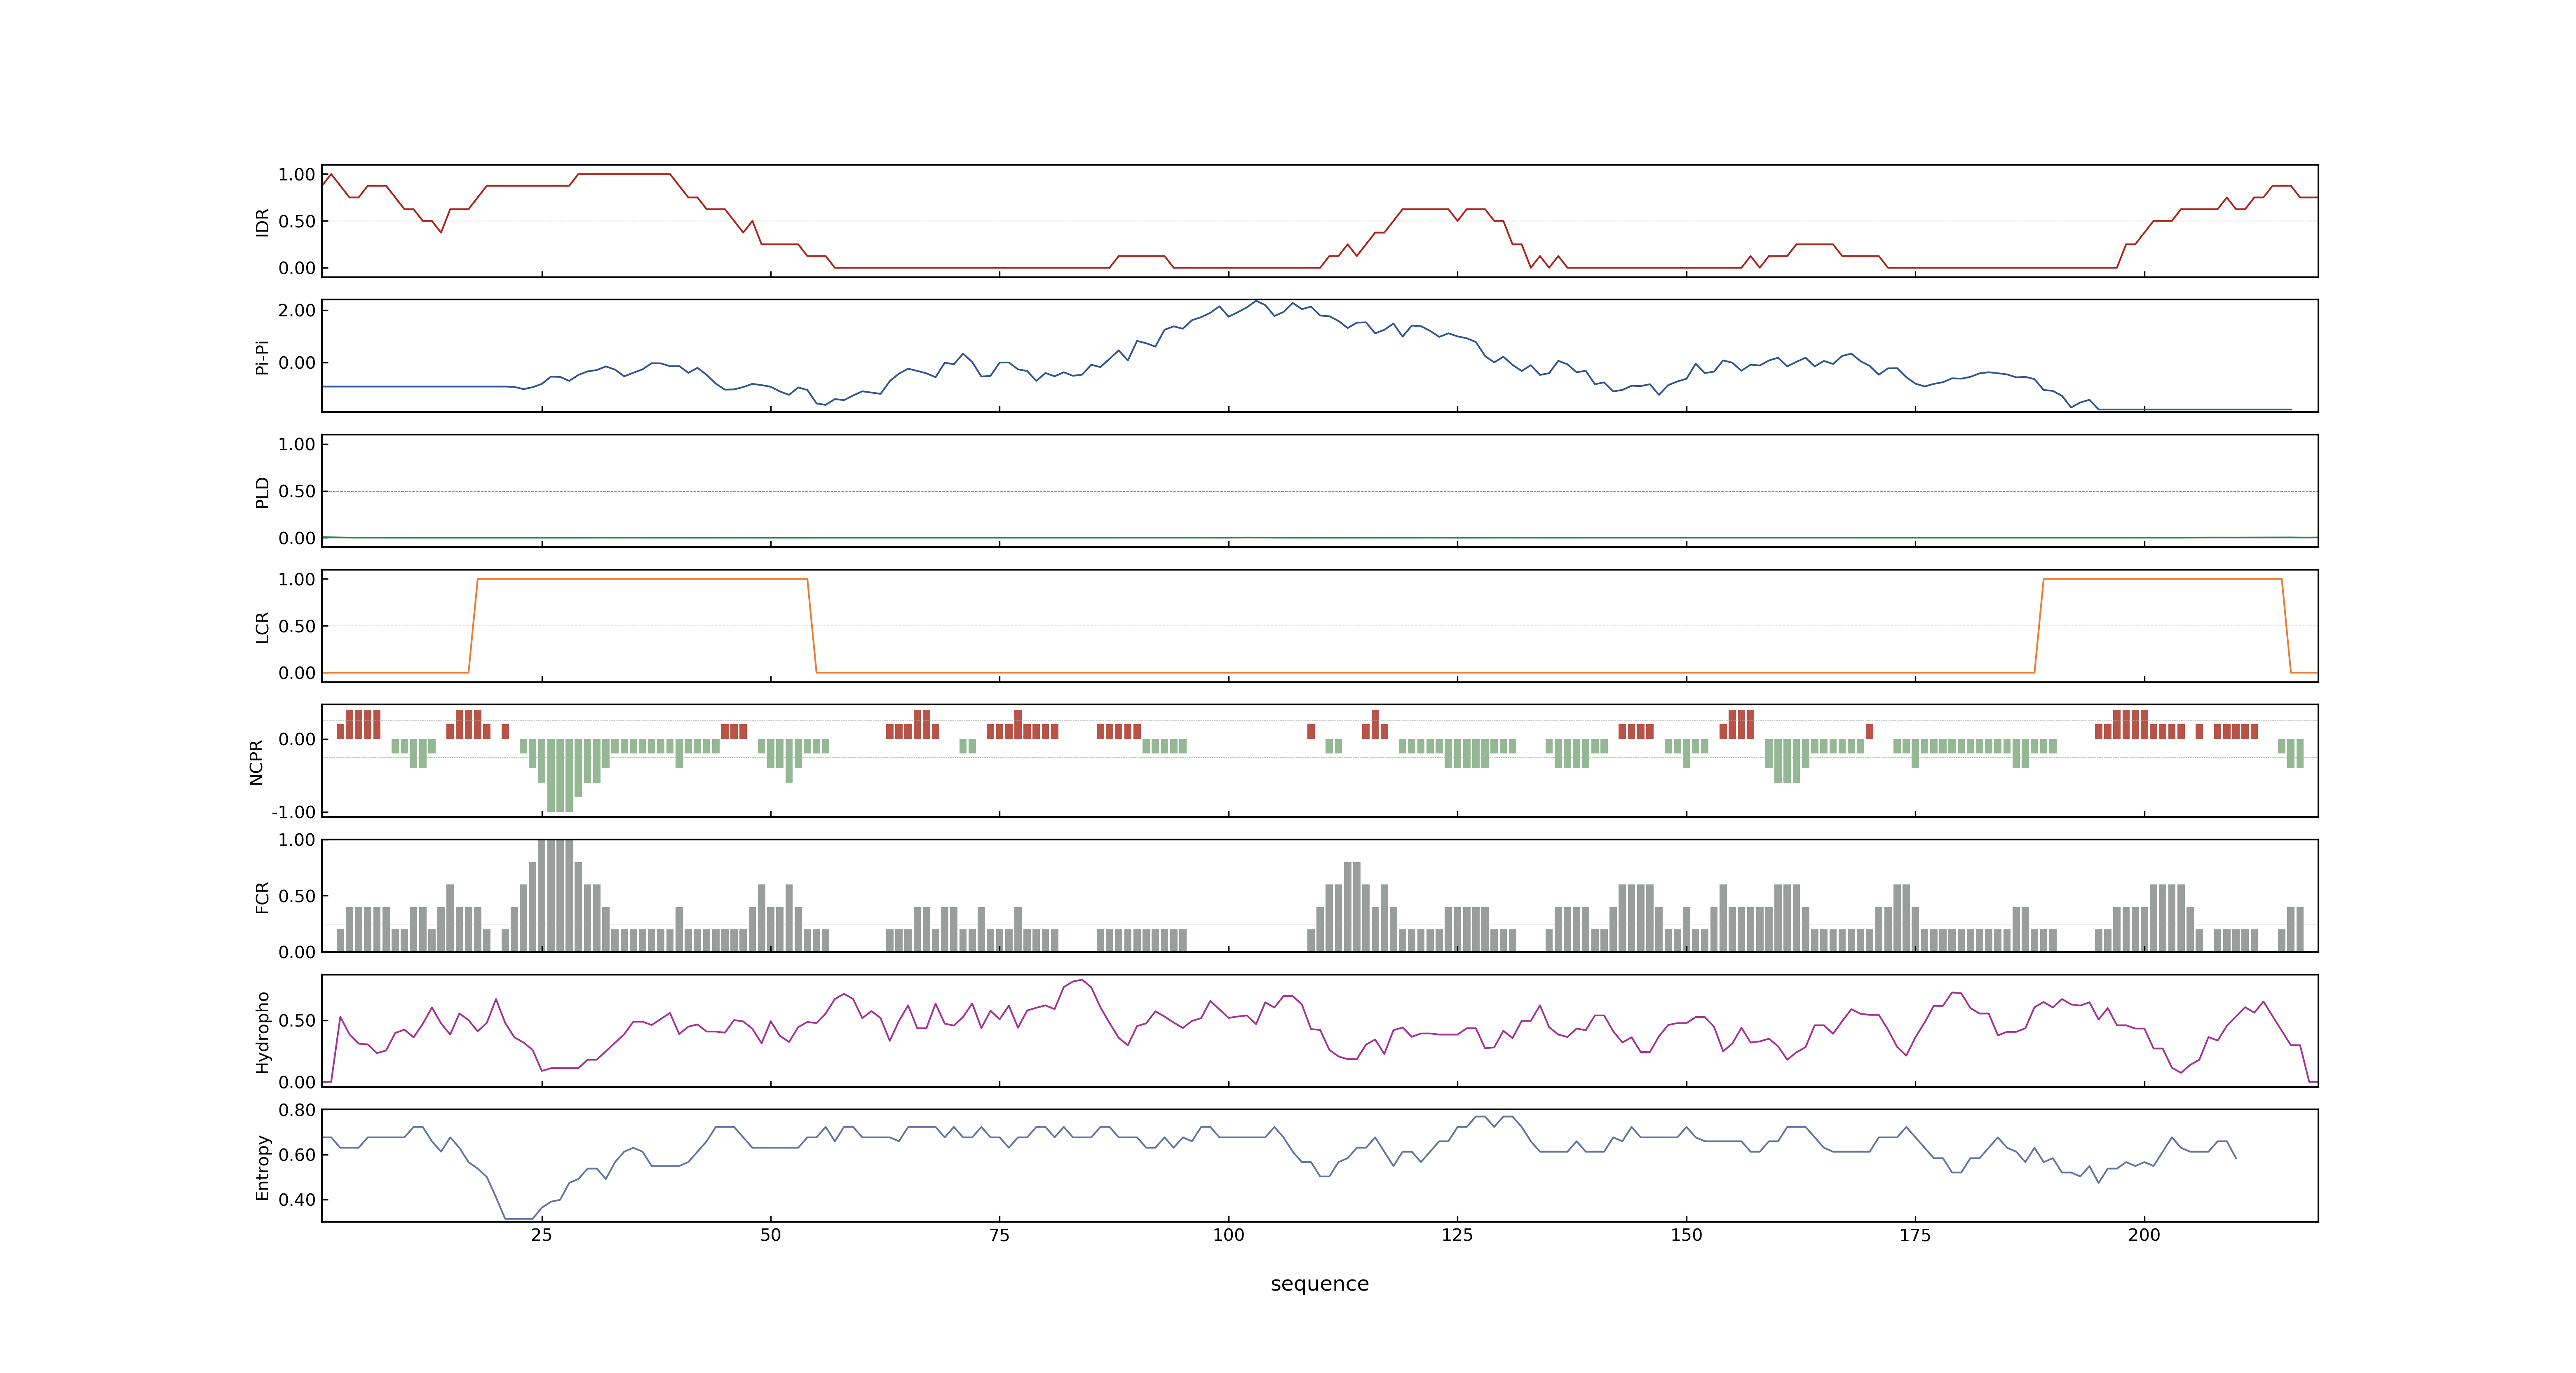Click the x-axis tick label 200
The width and height of the screenshot is (2576, 1373).
2144,1234
